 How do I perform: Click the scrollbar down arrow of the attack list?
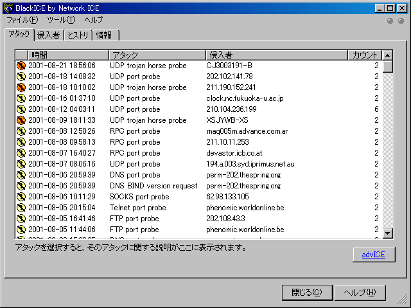388,233
